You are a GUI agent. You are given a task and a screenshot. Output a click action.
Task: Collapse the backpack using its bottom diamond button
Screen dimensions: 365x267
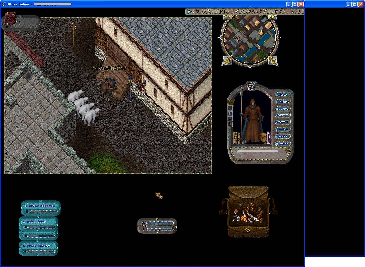[248, 230]
